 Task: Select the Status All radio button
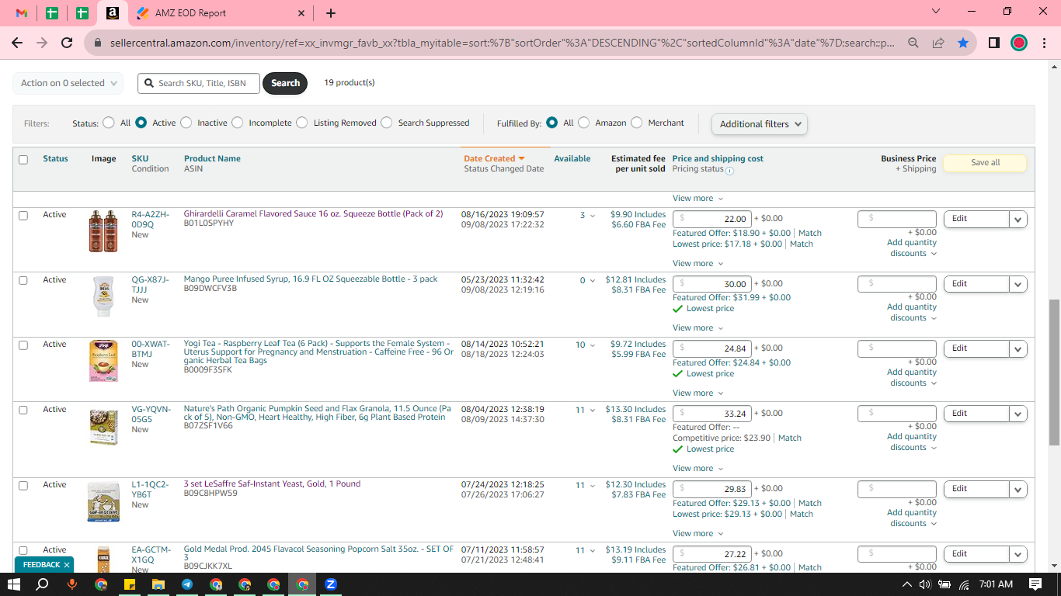(108, 123)
